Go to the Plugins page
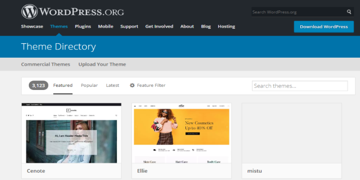 pyautogui.click(x=83, y=27)
